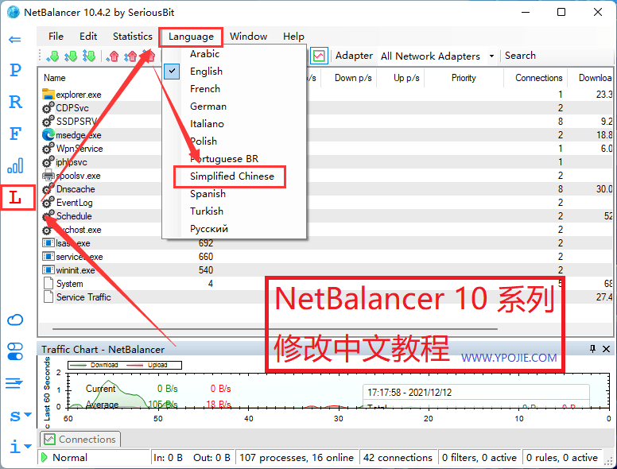Click '107 processes, 16 online' status entry
The width and height of the screenshot is (617, 469).
click(297, 458)
